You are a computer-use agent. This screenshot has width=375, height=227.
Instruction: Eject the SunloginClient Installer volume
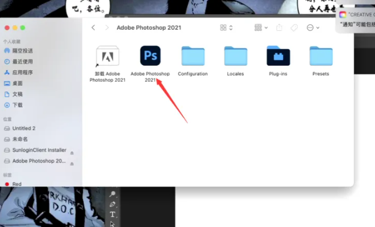72,153
